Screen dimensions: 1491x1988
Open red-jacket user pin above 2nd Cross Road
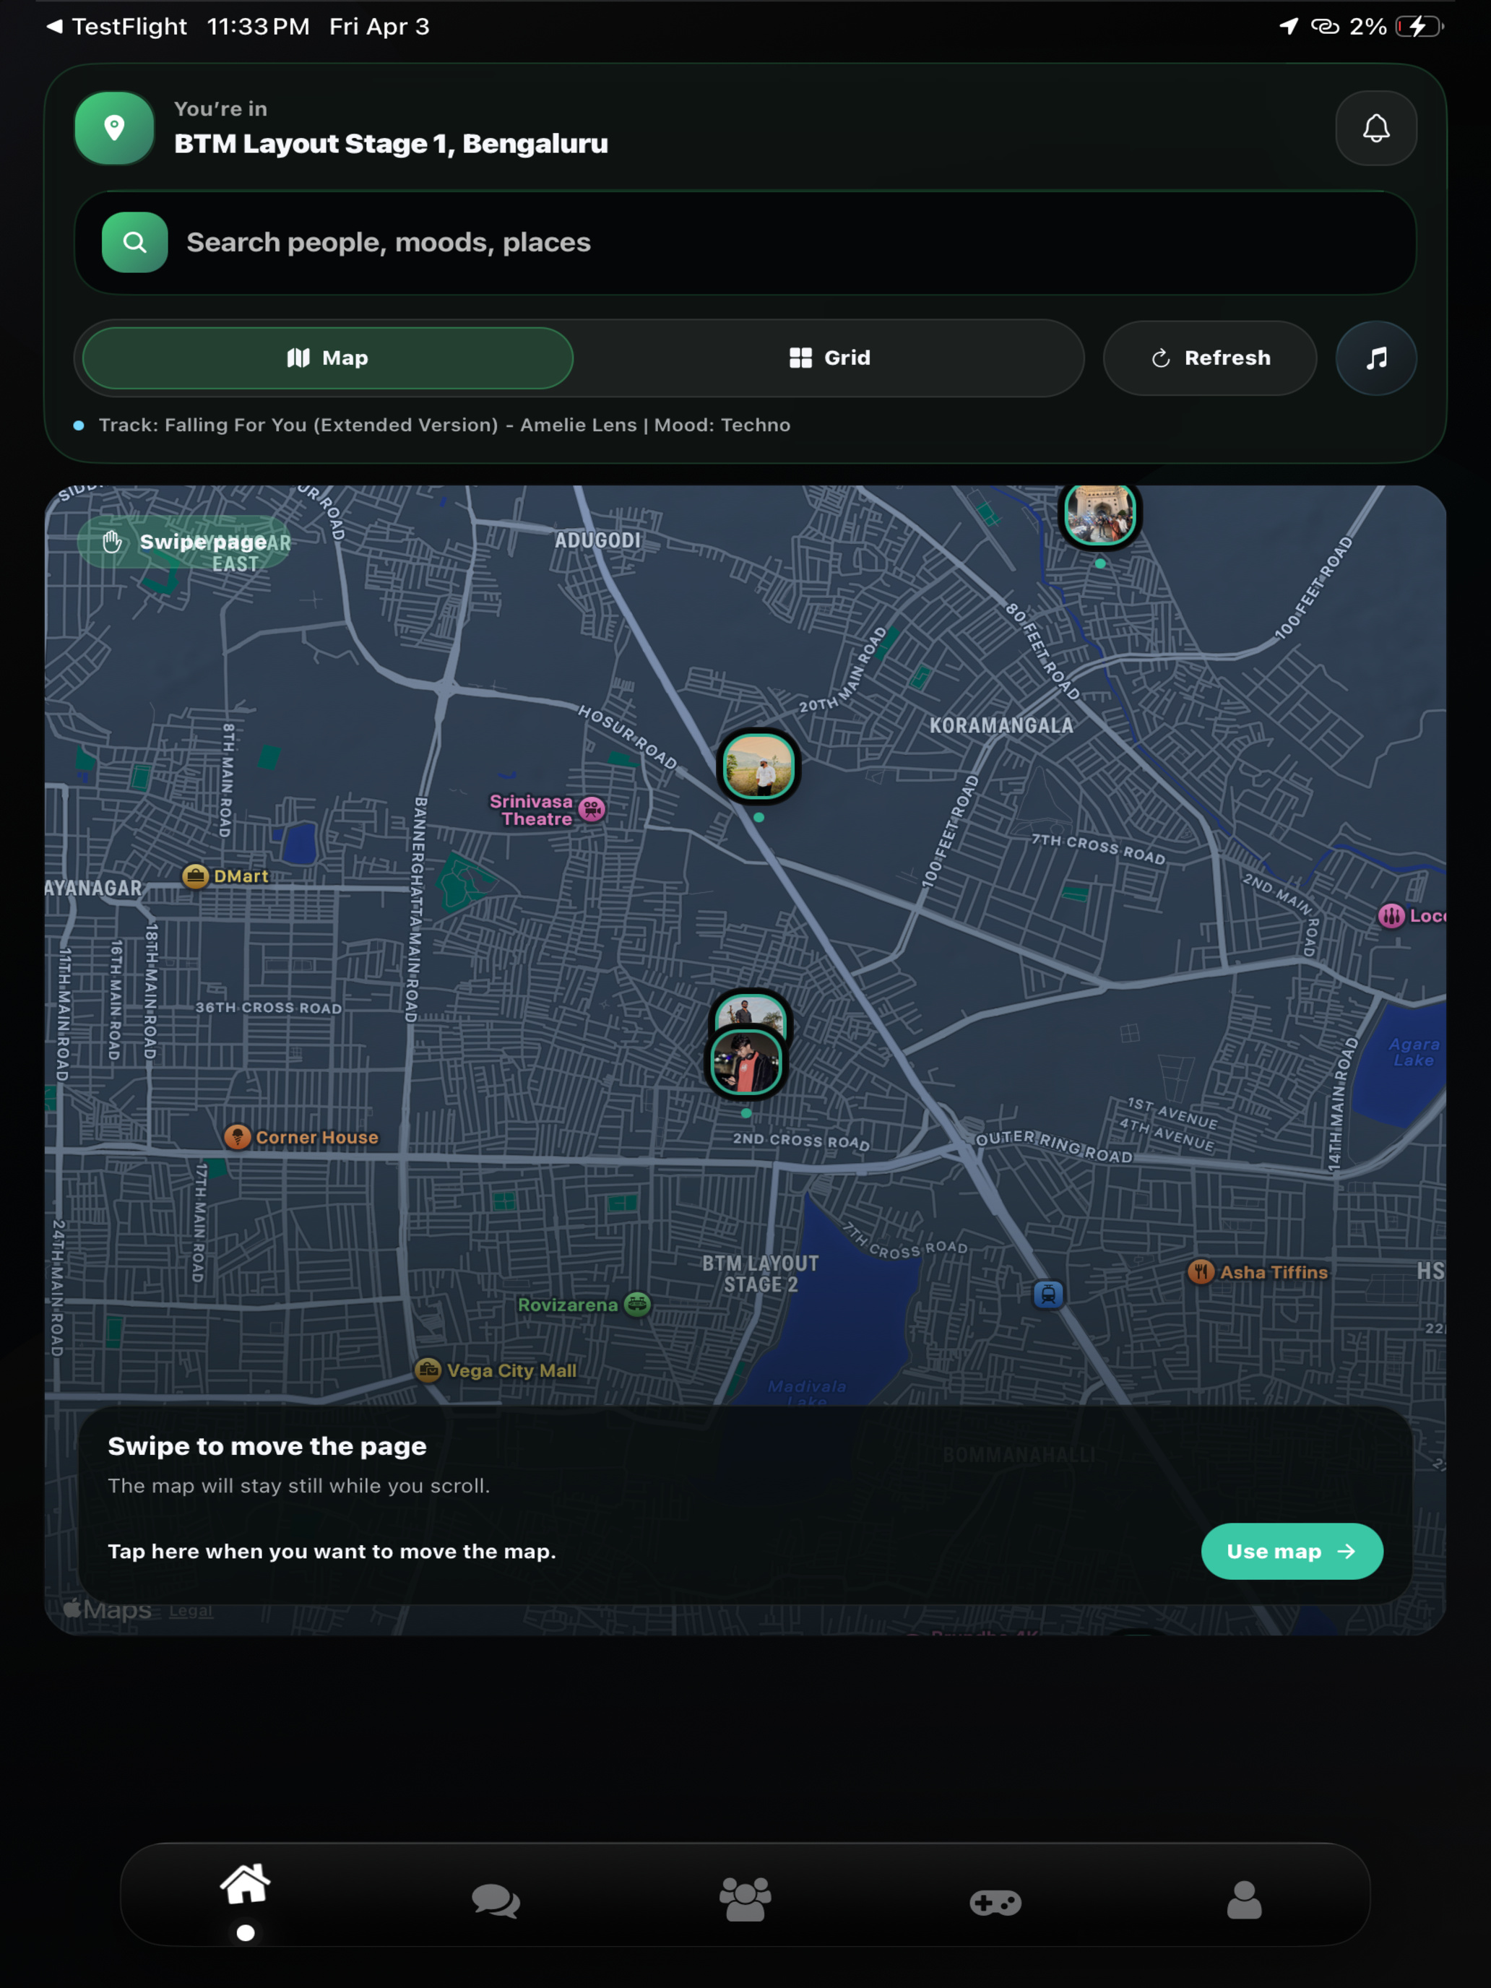point(746,1063)
